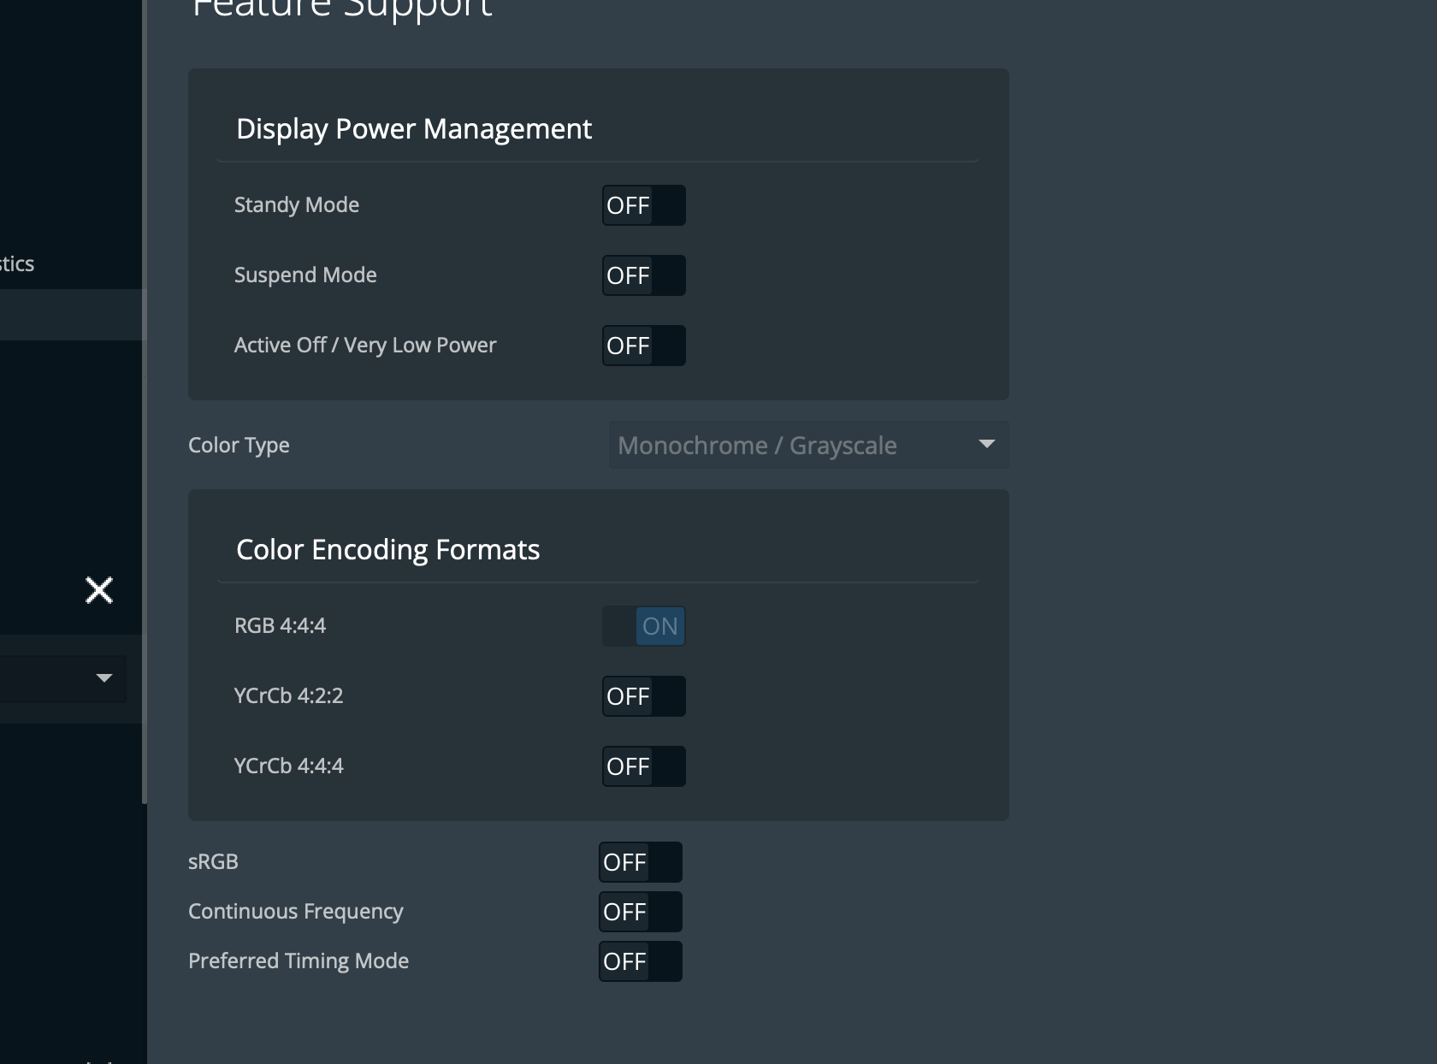Click the white X icon in sidebar
The height and width of the screenshot is (1064, 1437).
click(99, 590)
